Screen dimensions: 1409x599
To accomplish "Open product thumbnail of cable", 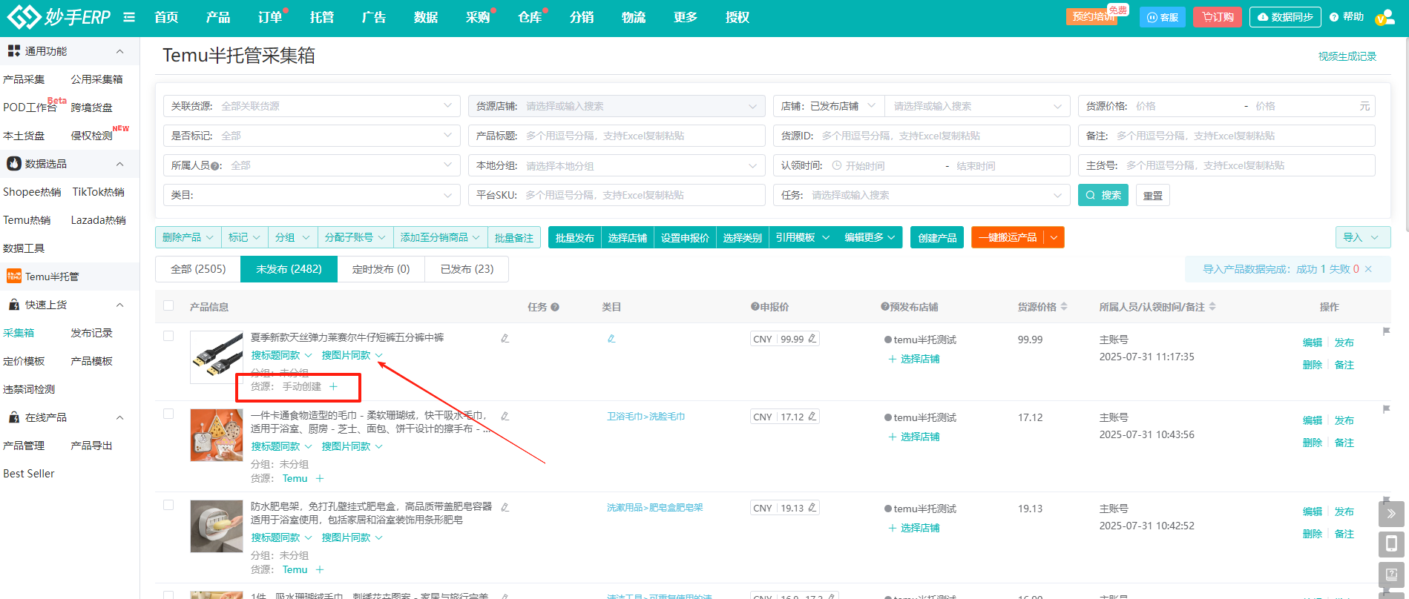I will (x=217, y=357).
